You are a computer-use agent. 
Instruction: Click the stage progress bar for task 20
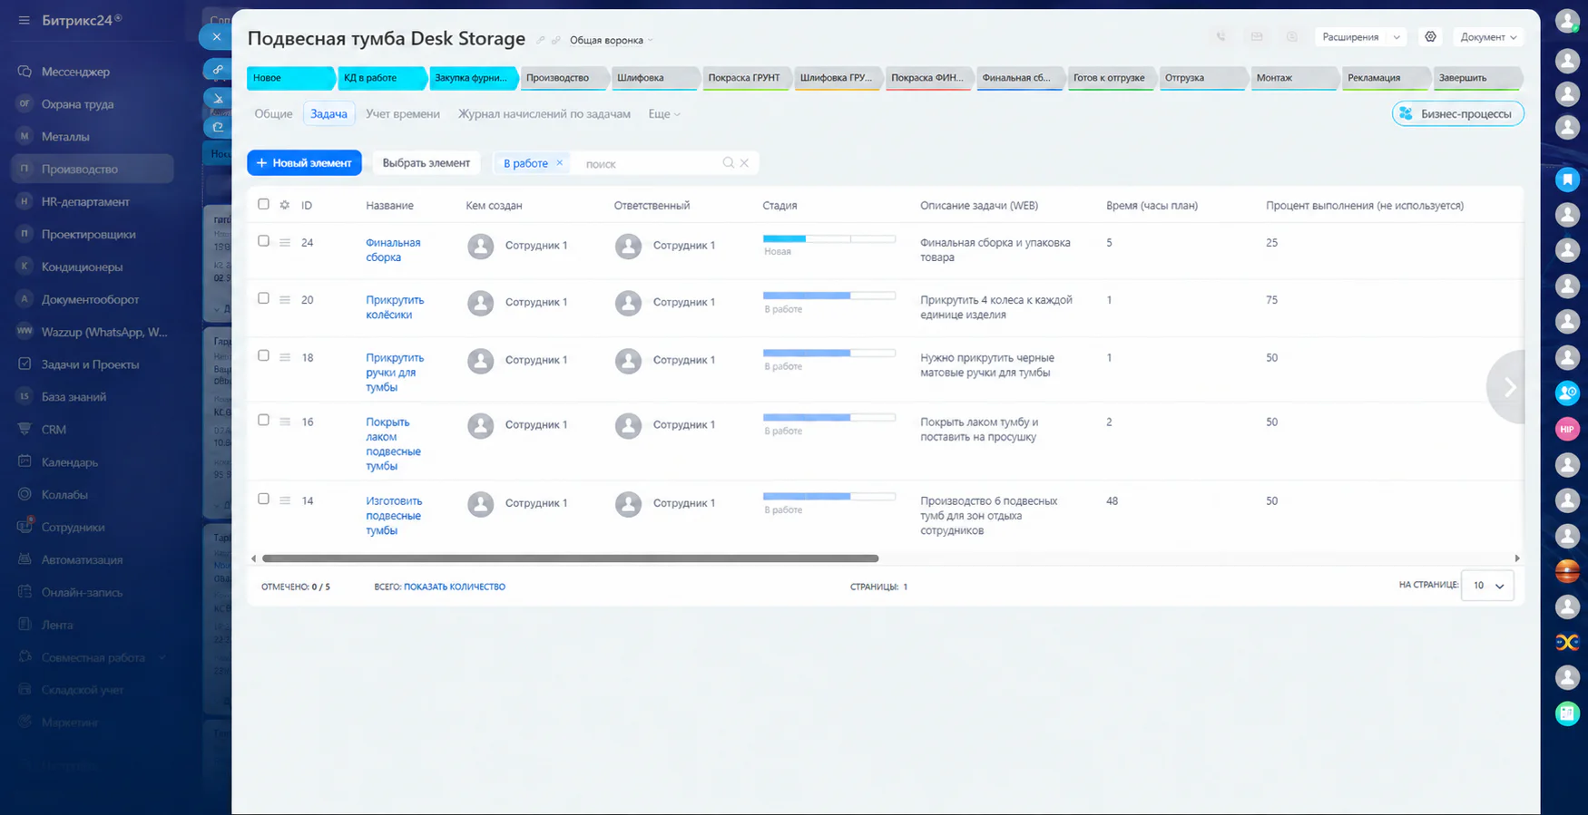[829, 296]
